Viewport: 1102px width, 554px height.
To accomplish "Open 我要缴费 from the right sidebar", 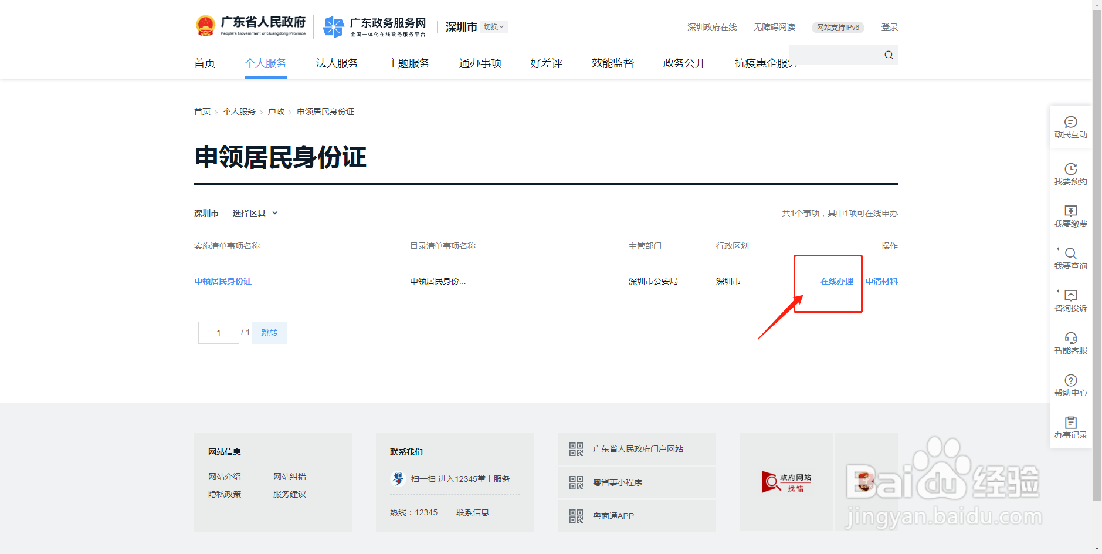I will click(1071, 215).
